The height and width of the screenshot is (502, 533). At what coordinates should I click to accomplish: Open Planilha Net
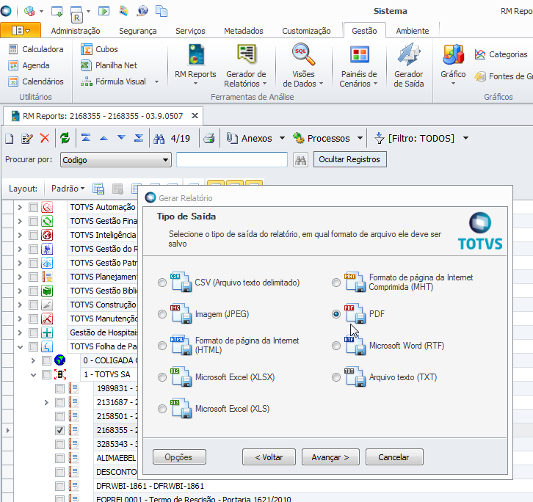pyautogui.click(x=109, y=65)
